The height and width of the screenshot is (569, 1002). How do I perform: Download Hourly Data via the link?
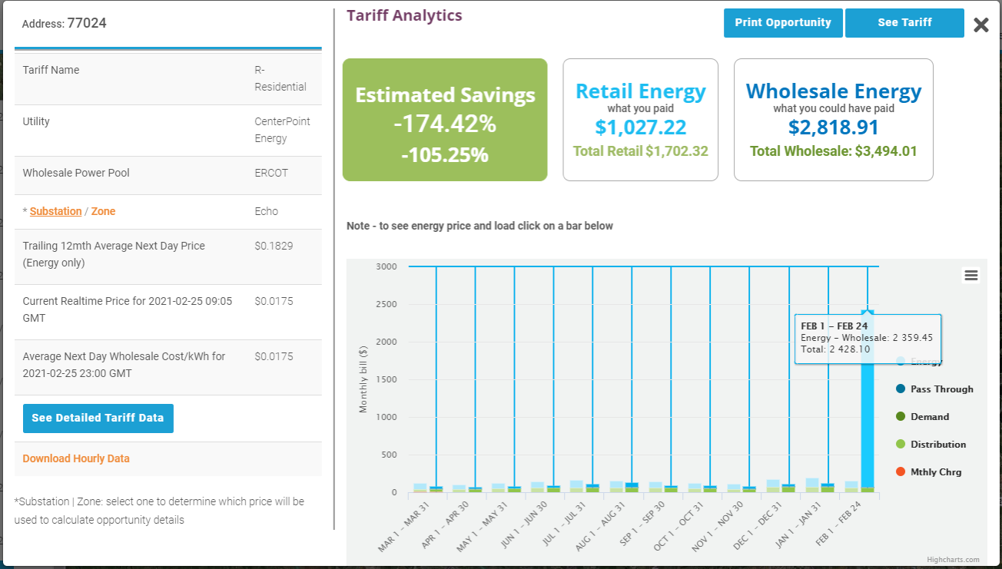[76, 458]
